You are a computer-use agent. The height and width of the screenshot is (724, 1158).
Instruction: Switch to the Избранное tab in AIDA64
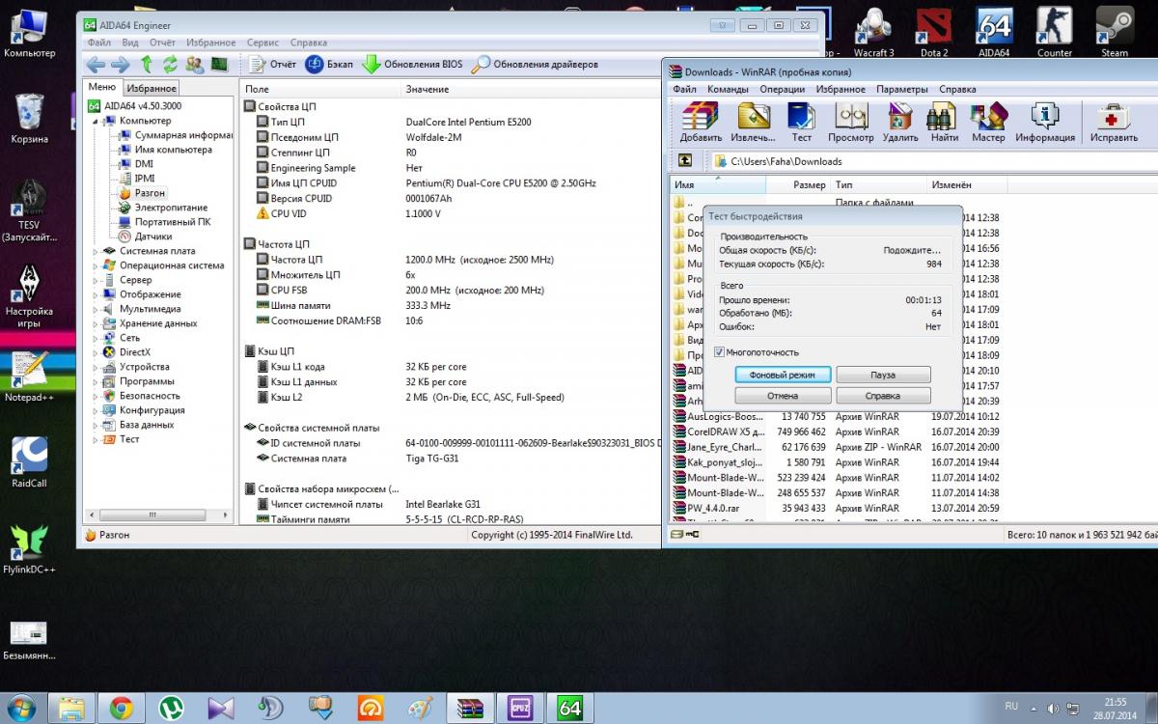(x=152, y=88)
